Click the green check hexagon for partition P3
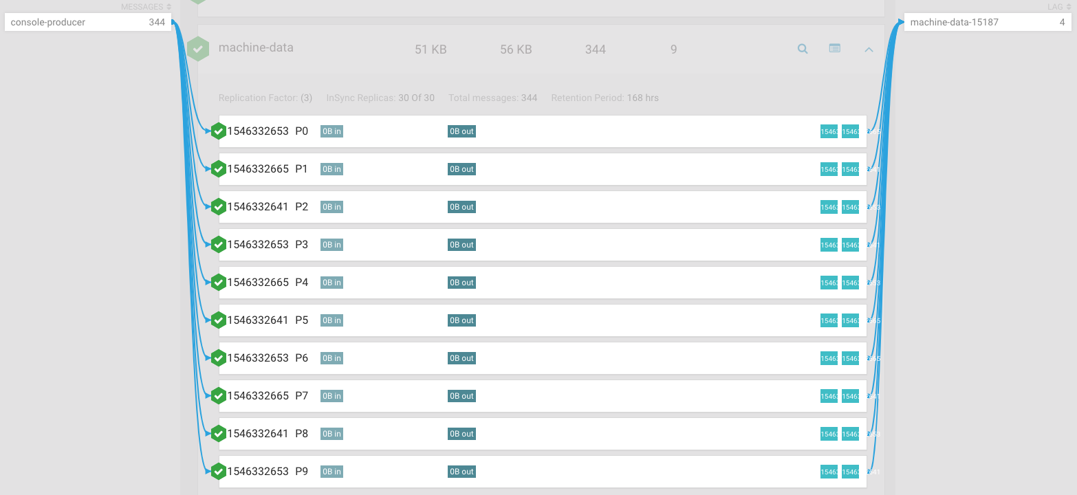The height and width of the screenshot is (495, 1077). 219,244
